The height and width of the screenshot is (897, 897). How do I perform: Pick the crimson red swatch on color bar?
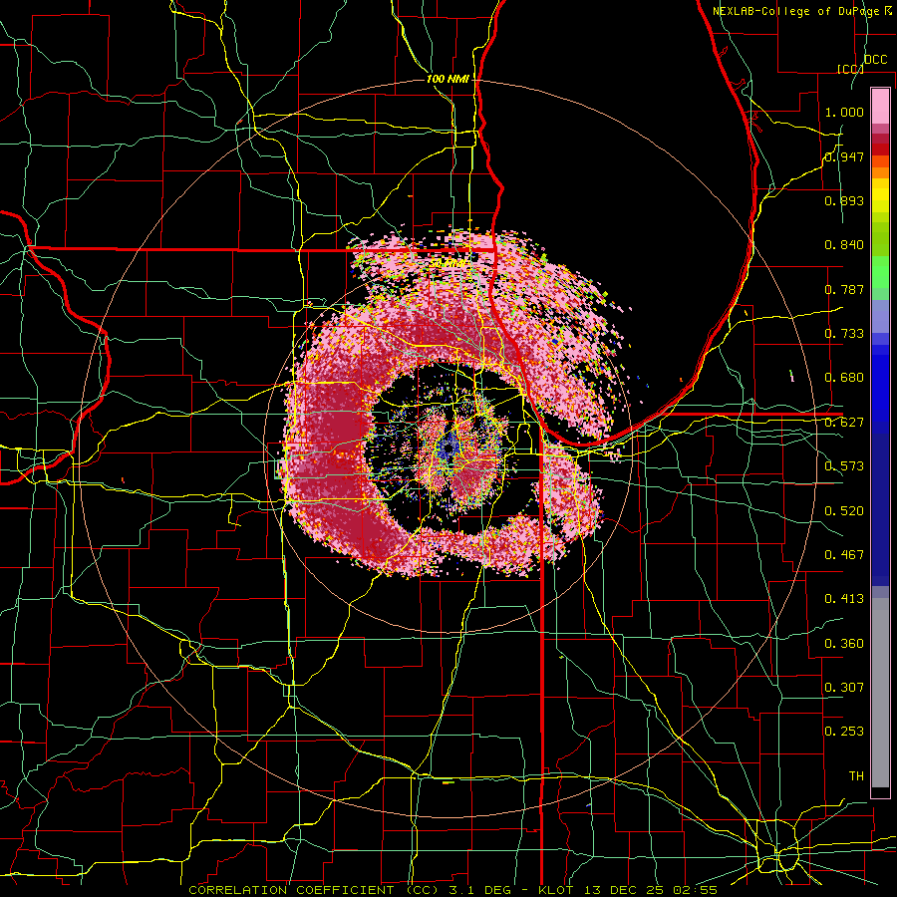coord(880,139)
